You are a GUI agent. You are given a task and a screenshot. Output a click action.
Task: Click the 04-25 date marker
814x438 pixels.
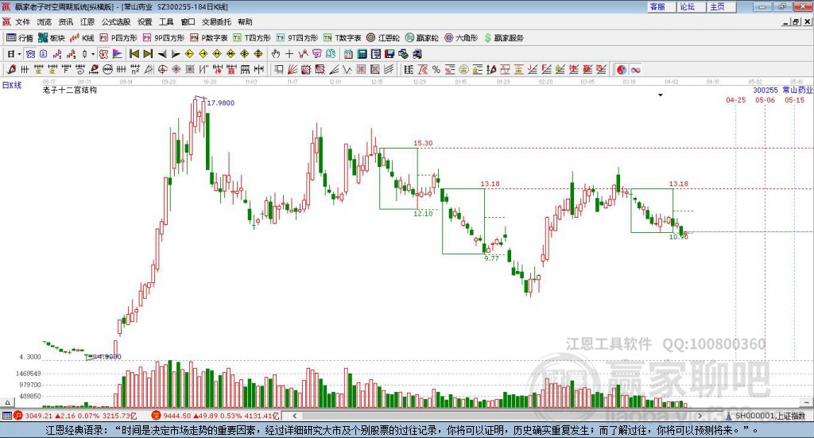pyautogui.click(x=735, y=100)
